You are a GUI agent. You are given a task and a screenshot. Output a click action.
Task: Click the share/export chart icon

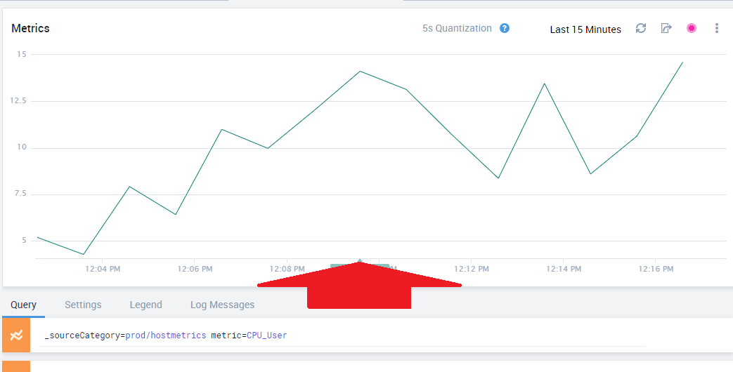[666, 29]
